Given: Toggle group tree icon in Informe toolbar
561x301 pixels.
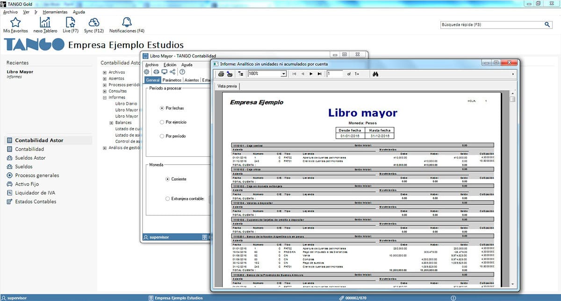Looking at the screenshot, I should pyautogui.click(x=241, y=74).
